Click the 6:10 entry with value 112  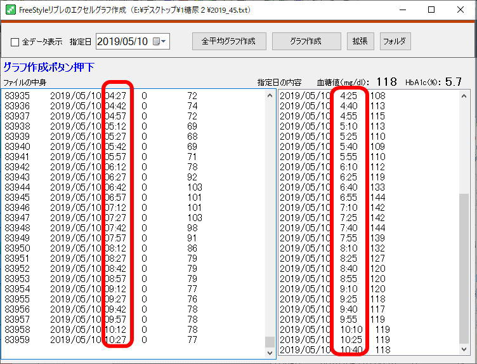(x=332, y=167)
